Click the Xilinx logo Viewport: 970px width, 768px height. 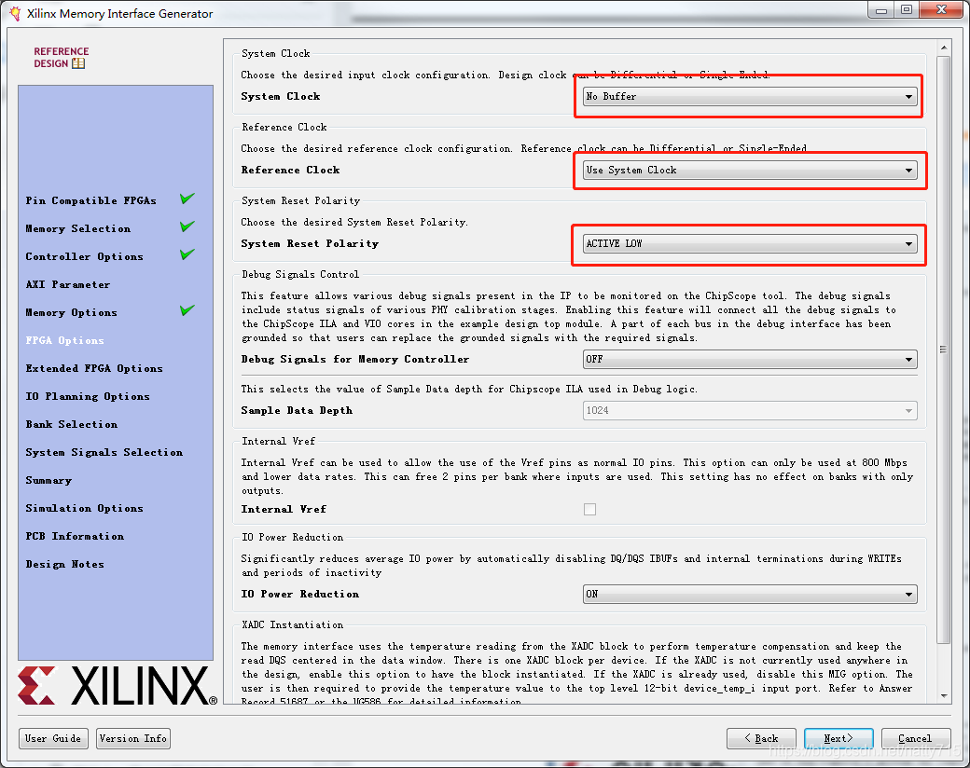pyautogui.click(x=118, y=686)
